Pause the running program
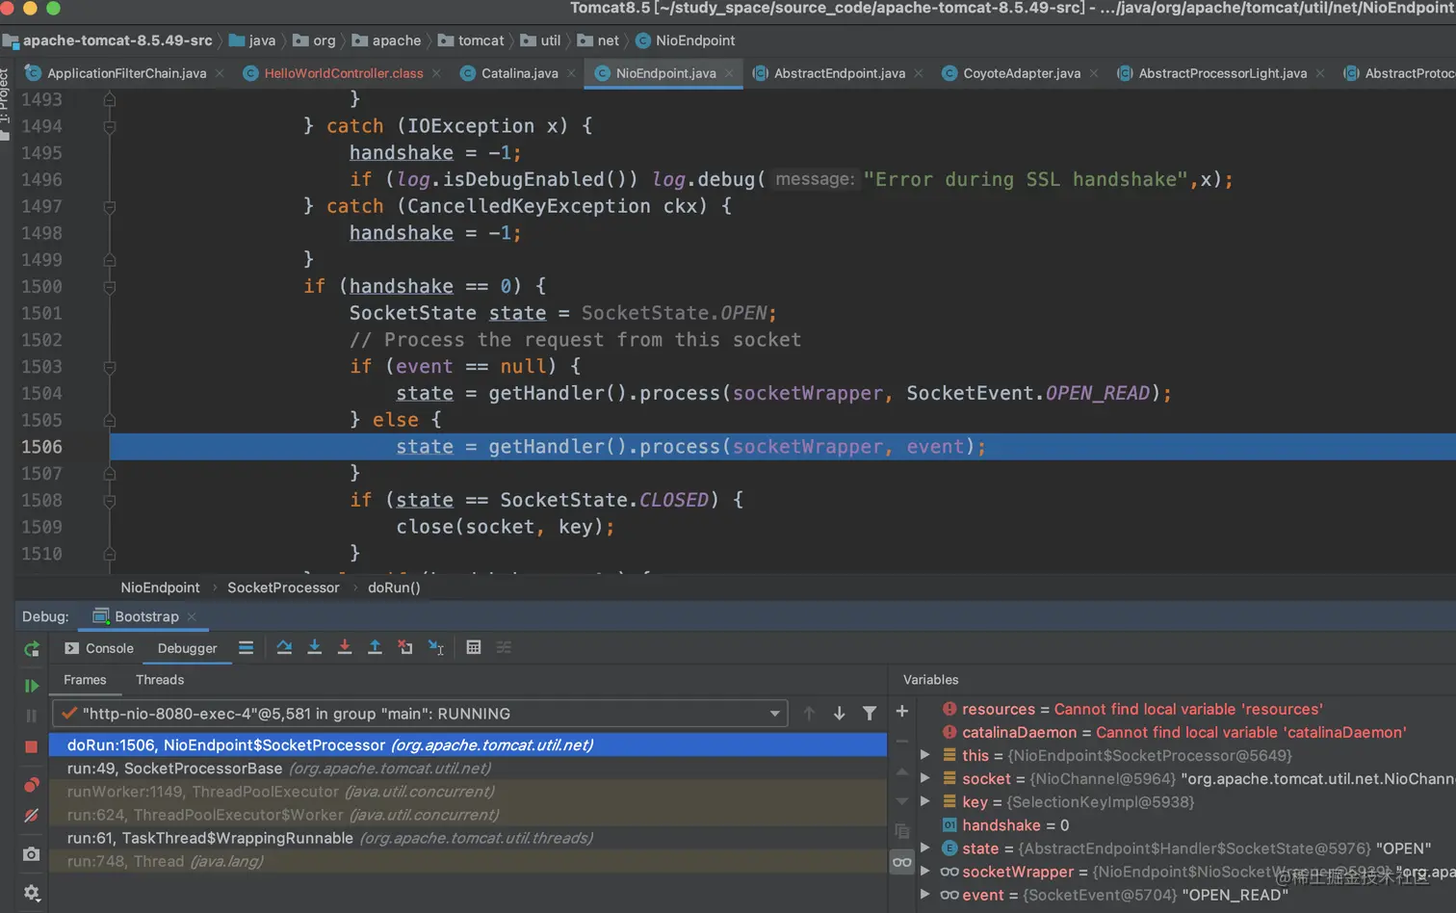 point(32,716)
